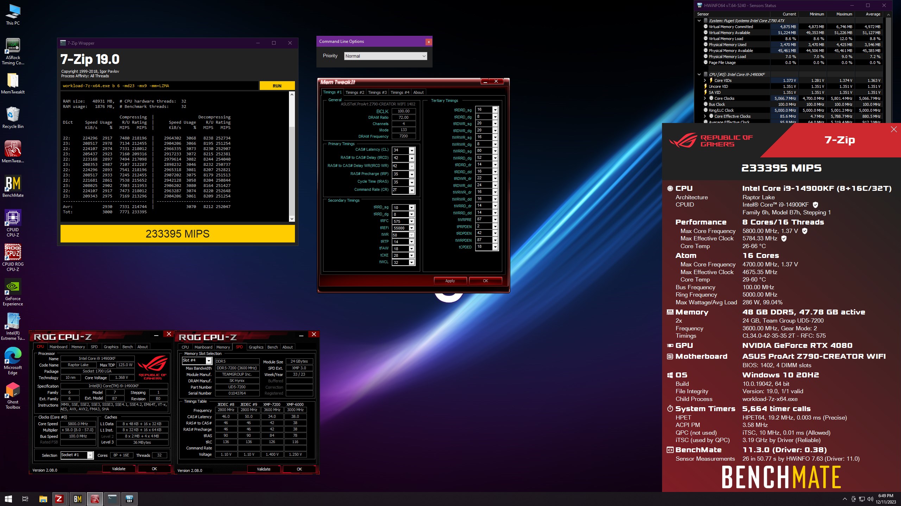Screen dimensions: 901x506
Task: Open the CPUID ROG CPU-Z desktop icon
Action: coord(13,258)
